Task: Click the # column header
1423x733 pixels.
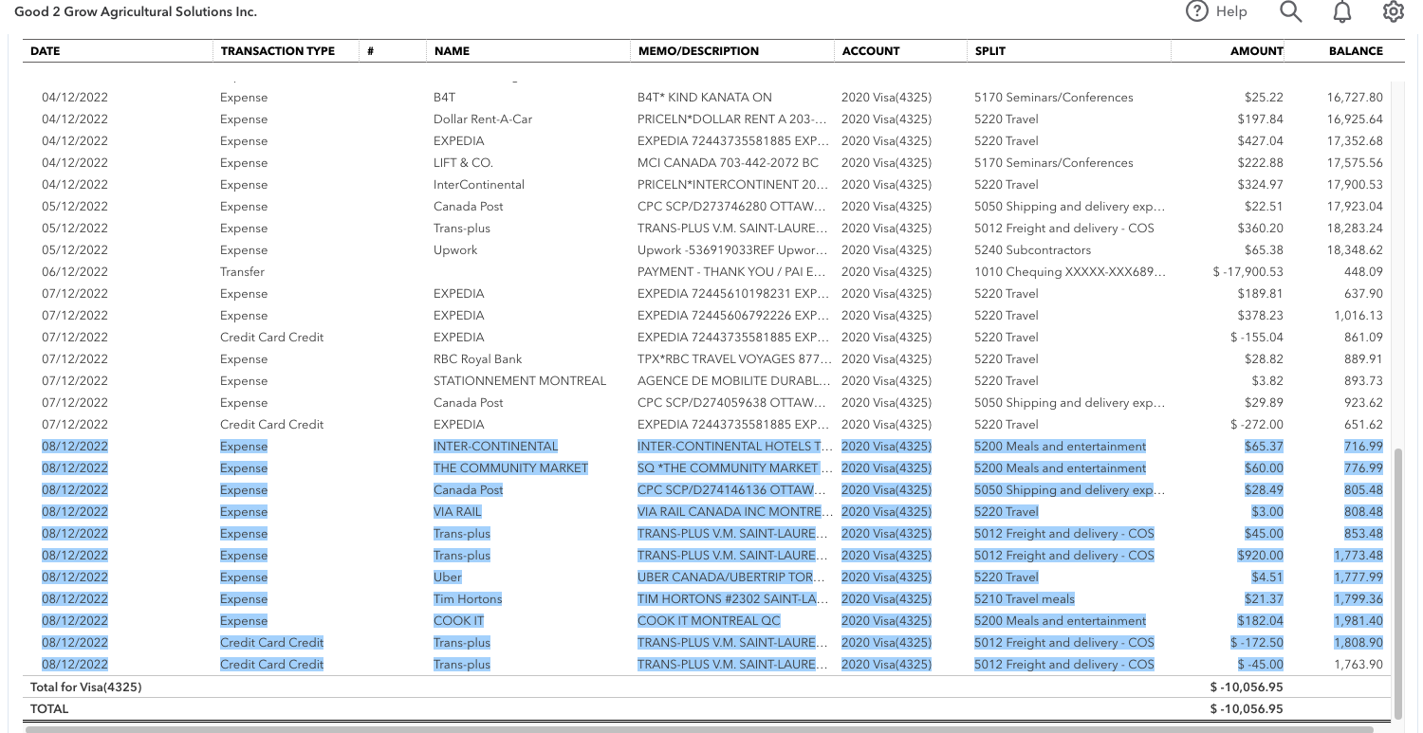Action: 370,51
